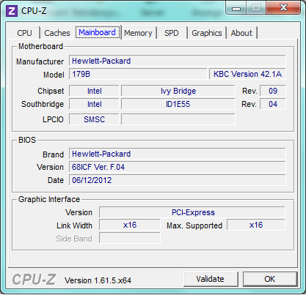Click the CPU-Z purple Z title icon
306x295 pixels.
[12, 11]
